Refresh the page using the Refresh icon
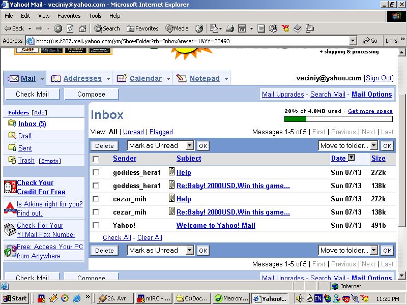The height and width of the screenshot is (305, 407). click(70, 28)
